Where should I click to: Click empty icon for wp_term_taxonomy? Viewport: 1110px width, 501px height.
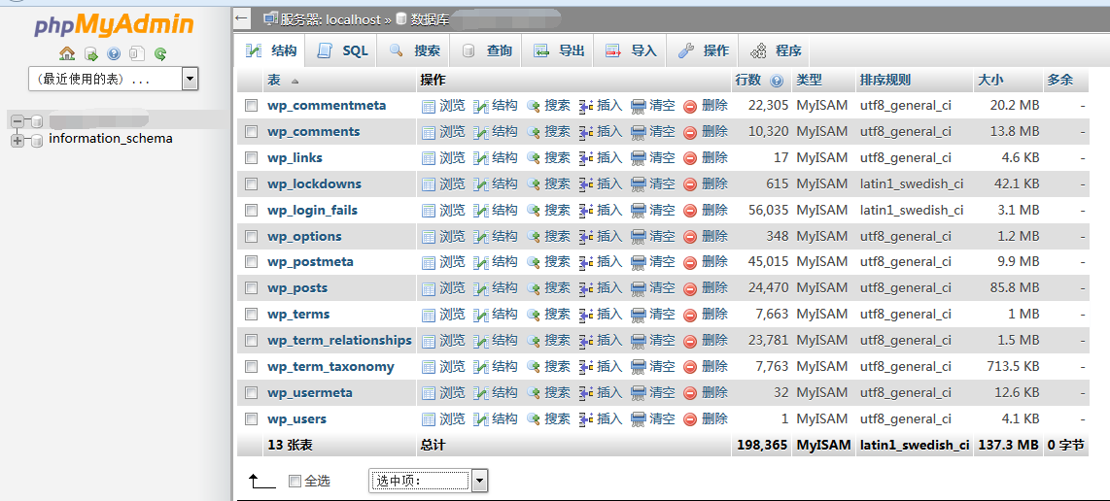(639, 367)
